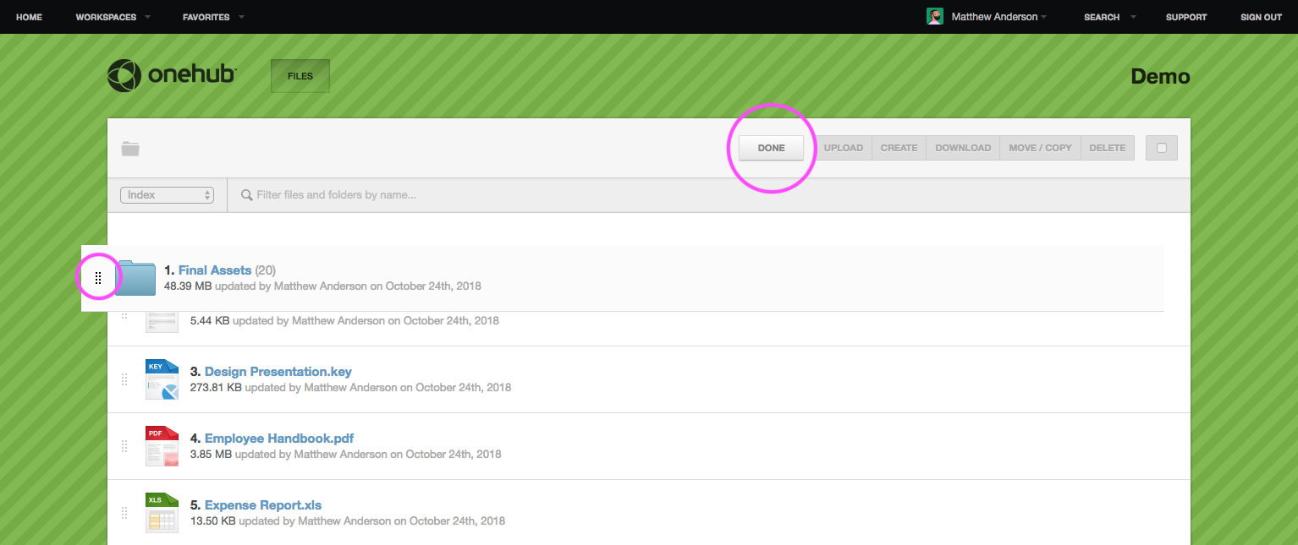Viewport: 1298px width, 545px height.
Task: Open the Support page
Action: tap(1186, 17)
